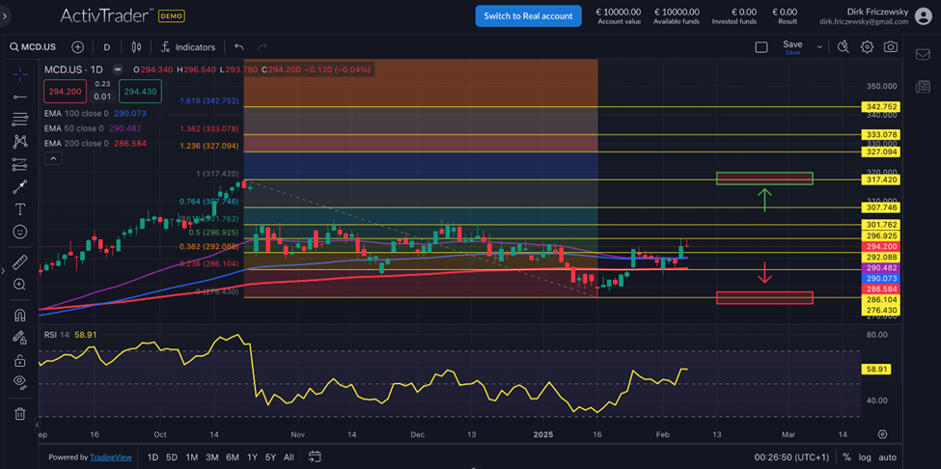Image resolution: width=941 pixels, height=469 pixels.
Task: Toggle log scale on price axis
Action: click(x=864, y=457)
